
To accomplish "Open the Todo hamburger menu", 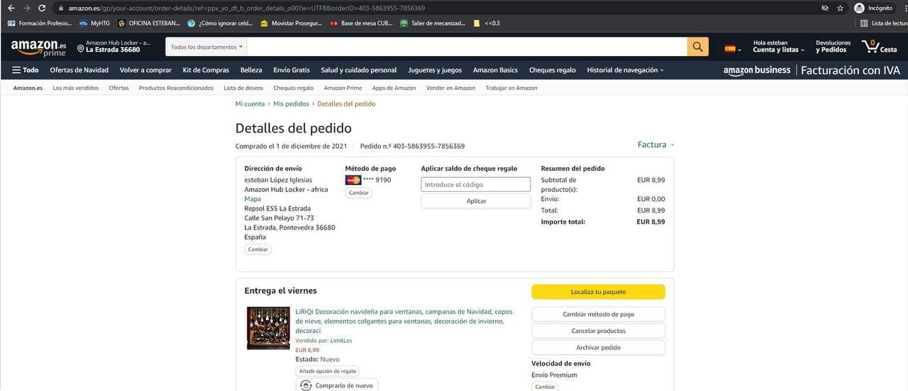I will pyautogui.click(x=26, y=70).
